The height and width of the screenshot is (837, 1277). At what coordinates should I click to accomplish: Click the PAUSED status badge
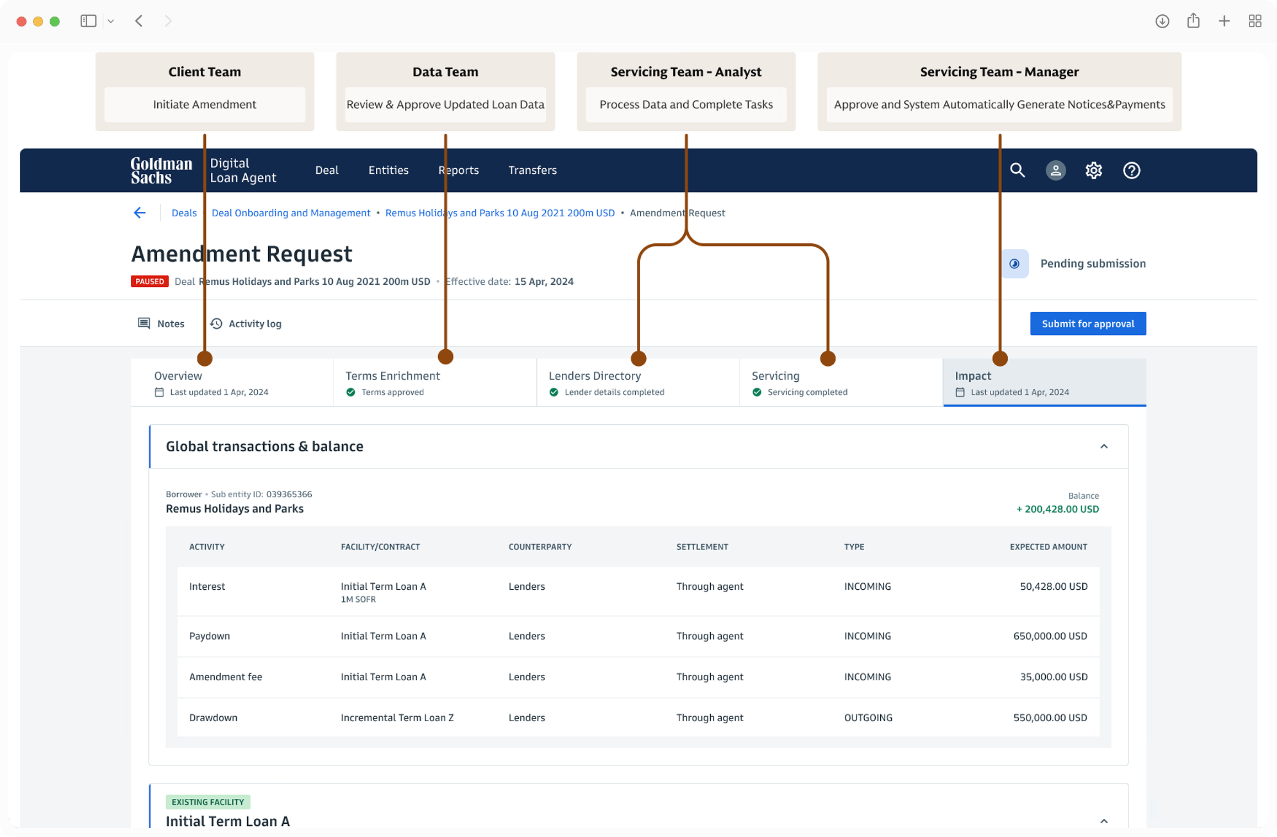coord(150,281)
